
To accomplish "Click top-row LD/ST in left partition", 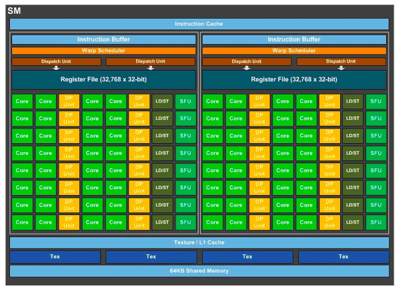I will [x=162, y=101].
